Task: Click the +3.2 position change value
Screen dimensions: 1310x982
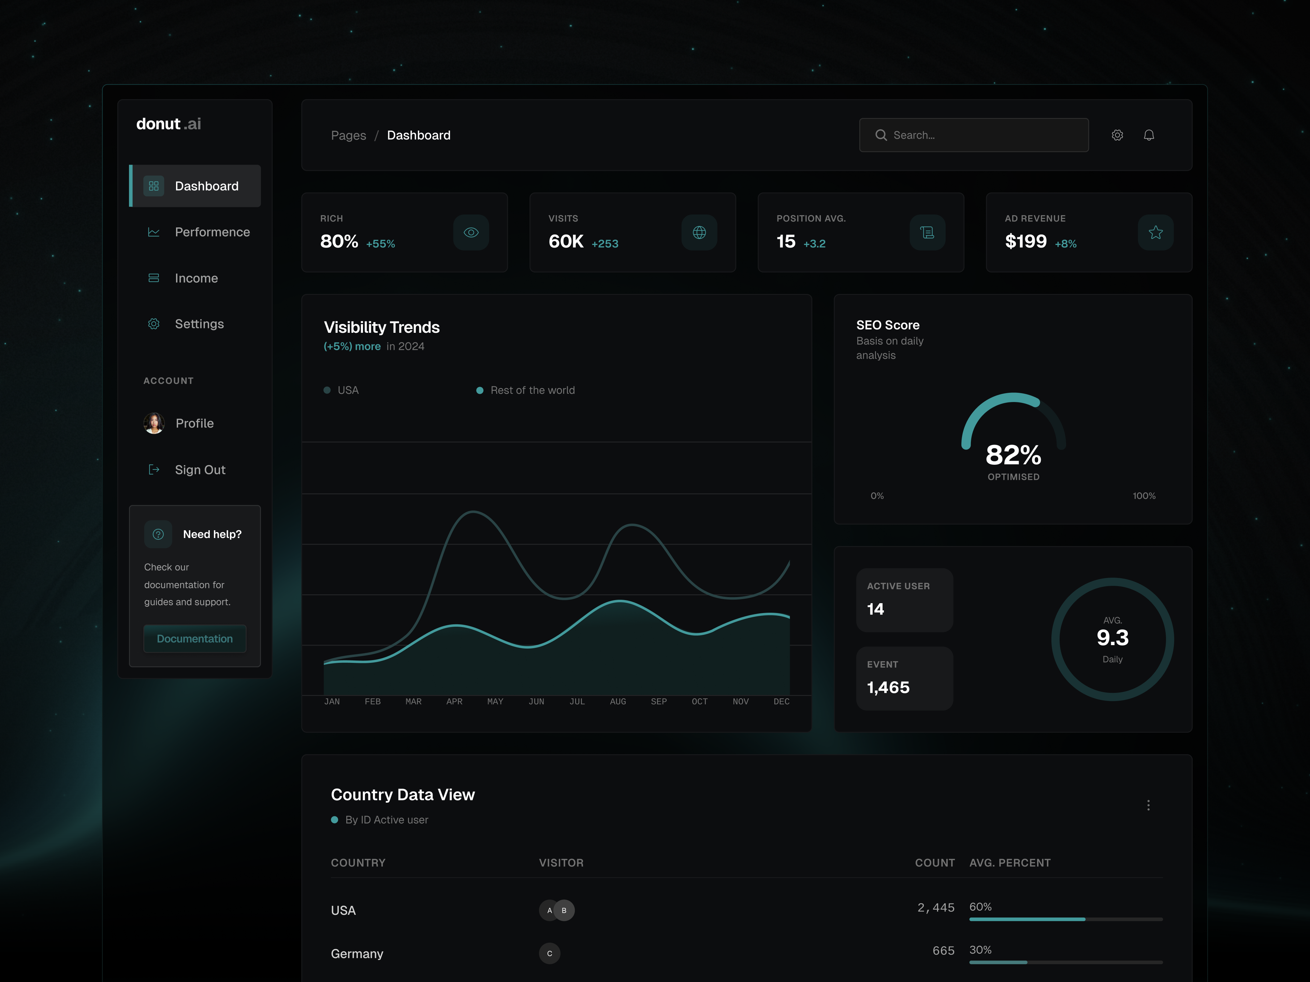Action: coord(814,244)
